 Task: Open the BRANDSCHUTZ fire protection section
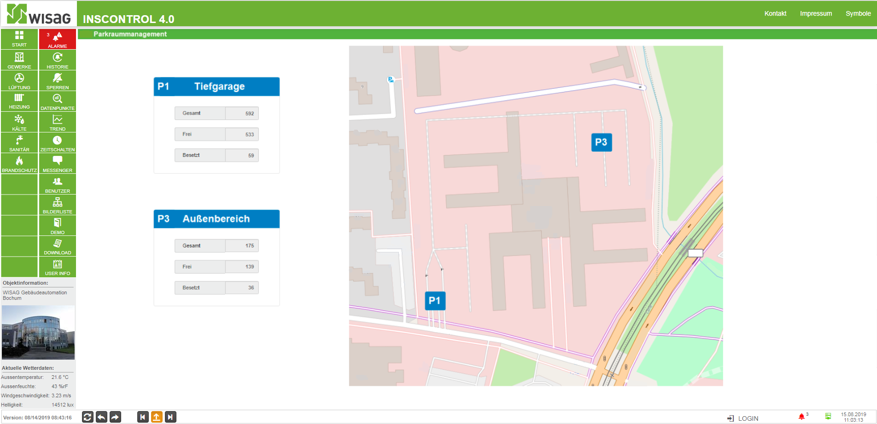[x=19, y=163]
